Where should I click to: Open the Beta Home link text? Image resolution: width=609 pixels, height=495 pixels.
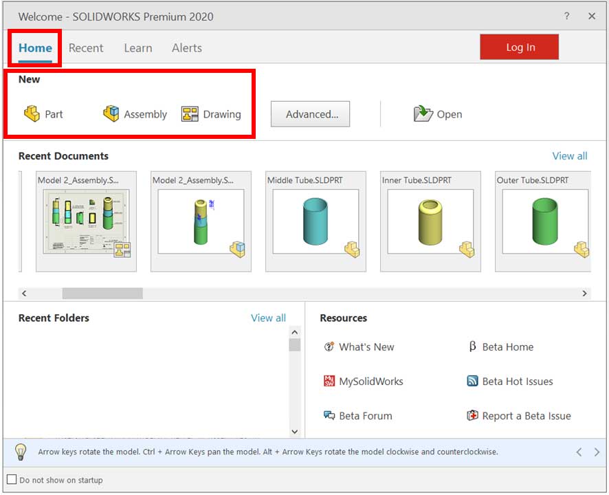click(508, 346)
